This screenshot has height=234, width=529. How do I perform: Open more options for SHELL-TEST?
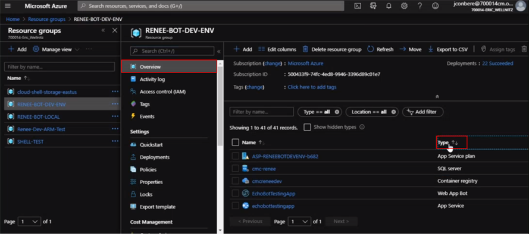pyautogui.click(x=115, y=141)
